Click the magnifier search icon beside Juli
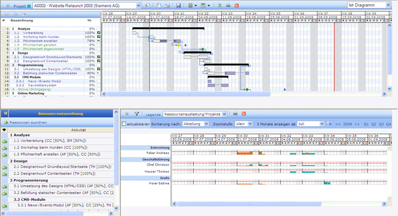Viewport: 398px width, 216px height. 329,124
